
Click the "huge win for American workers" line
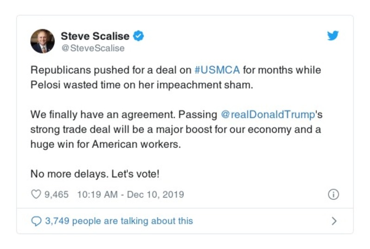(104, 144)
